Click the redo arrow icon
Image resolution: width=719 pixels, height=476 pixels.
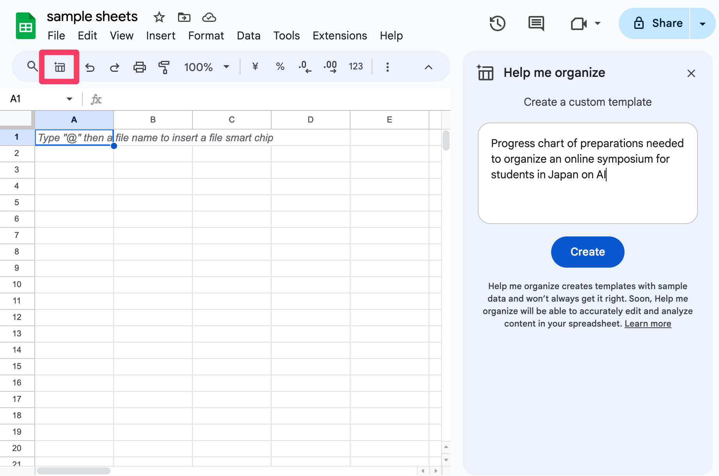coord(114,67)
